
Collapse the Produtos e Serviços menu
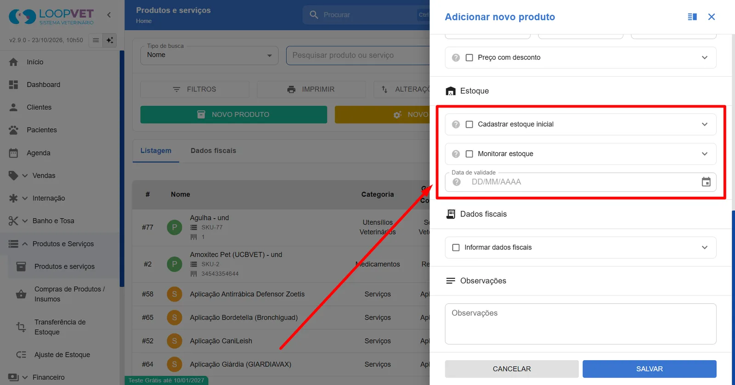[x=25, y=244]
